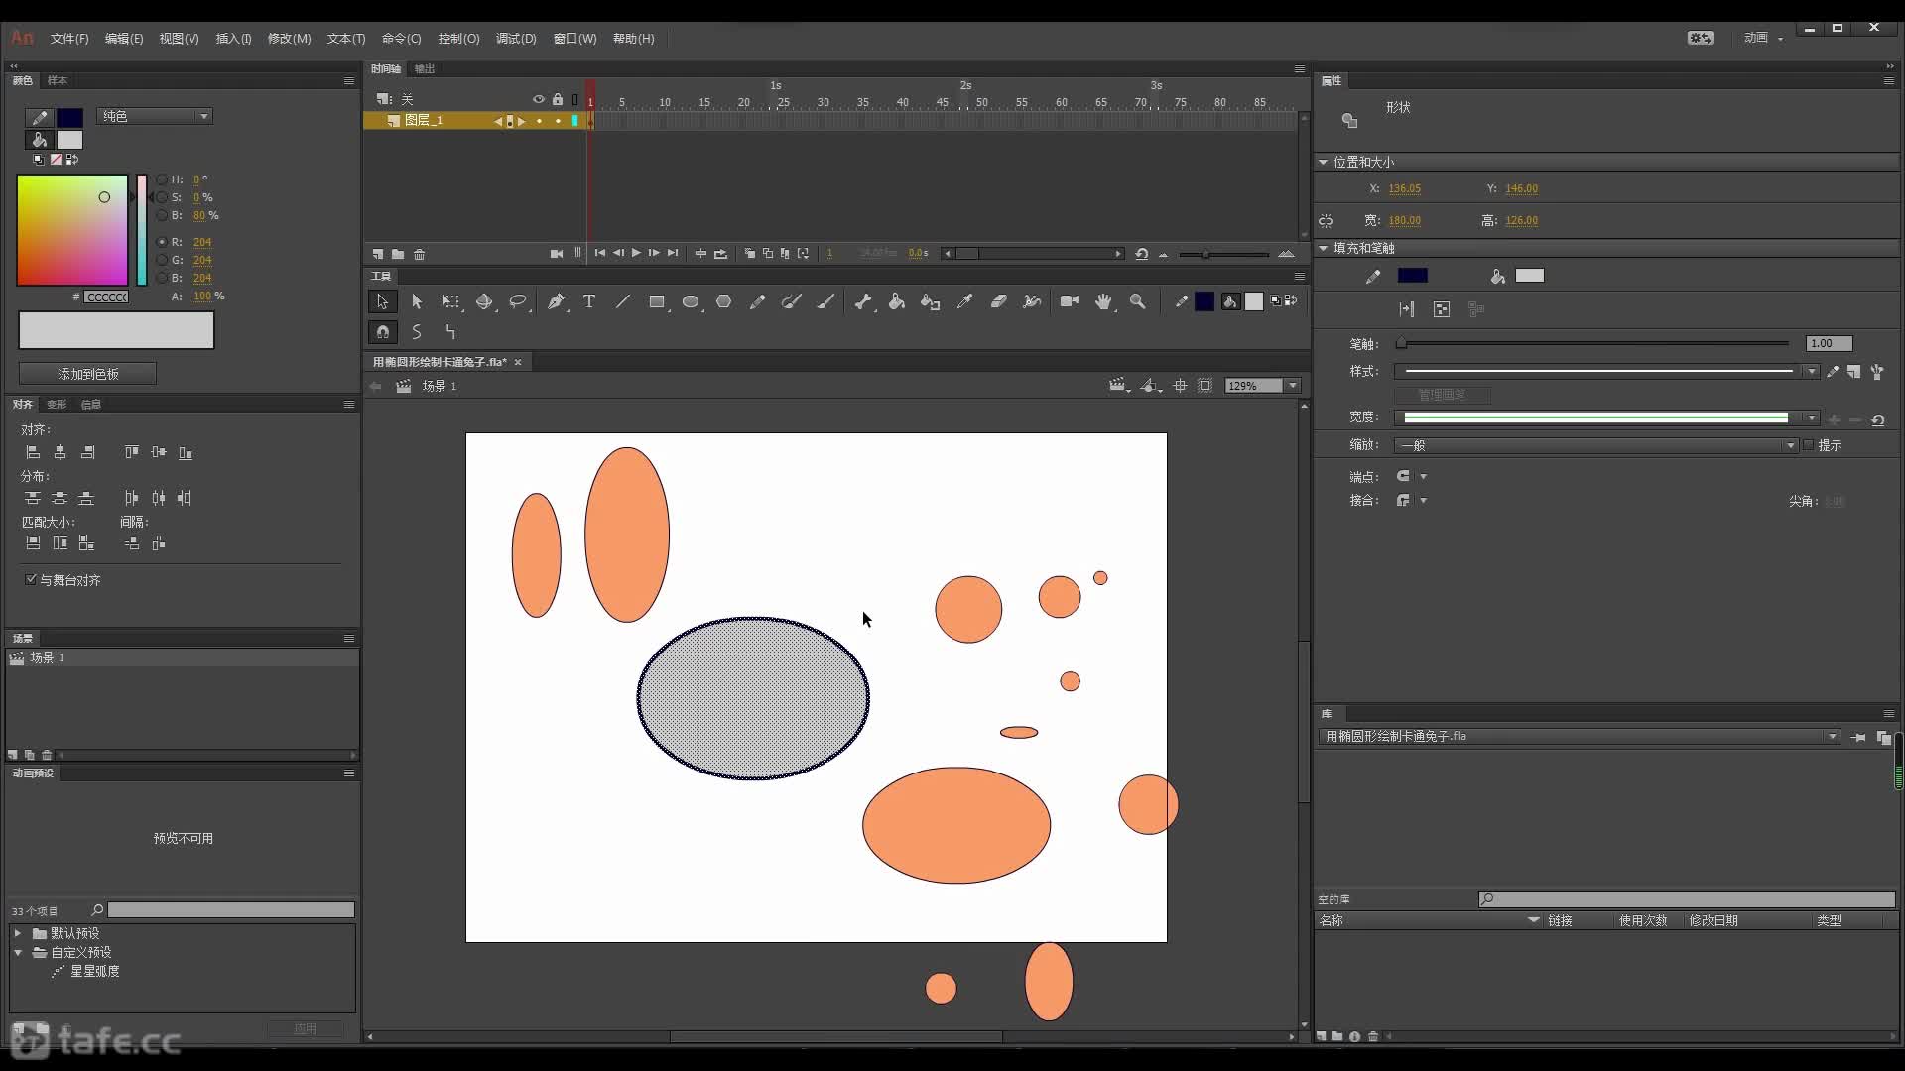
Task: Select the Ink Bottle tool
Action: pyautogui.click(x=930, y=301)
